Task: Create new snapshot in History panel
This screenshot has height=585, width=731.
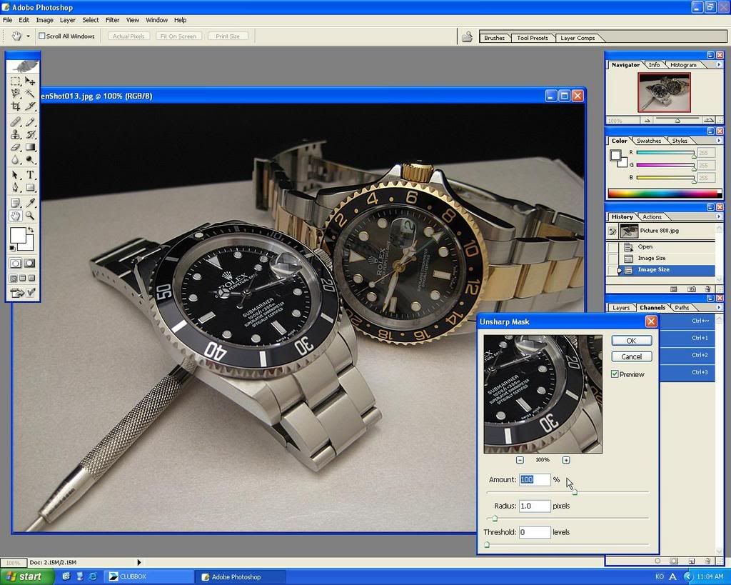Action: coord(692,289)
